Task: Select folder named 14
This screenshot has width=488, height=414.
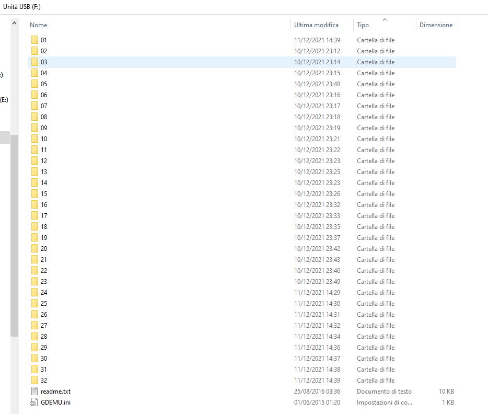Action: pyautogui.click(x=44, y=183)
